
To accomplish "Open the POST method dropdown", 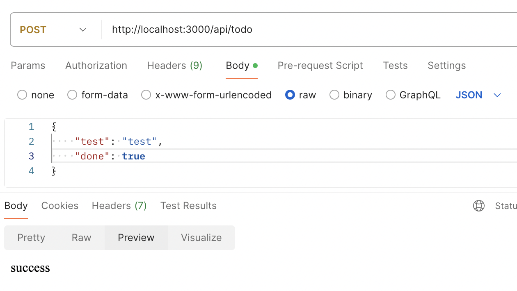I will (x=53, y=30).
